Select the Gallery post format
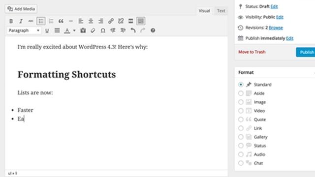 point(241,137)
